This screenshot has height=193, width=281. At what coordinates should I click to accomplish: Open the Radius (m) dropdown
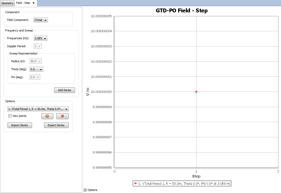point(36,61)
